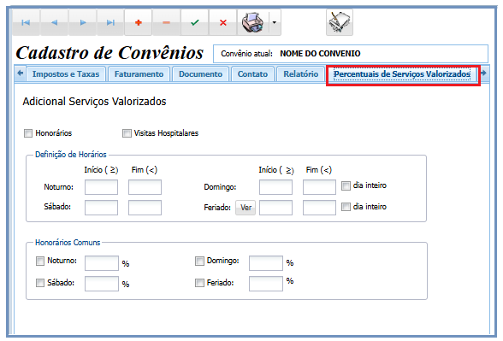This screenshot has height=341, width=503.
Task: Delete record using the minus icon
Action: click(x=166, y=22)
